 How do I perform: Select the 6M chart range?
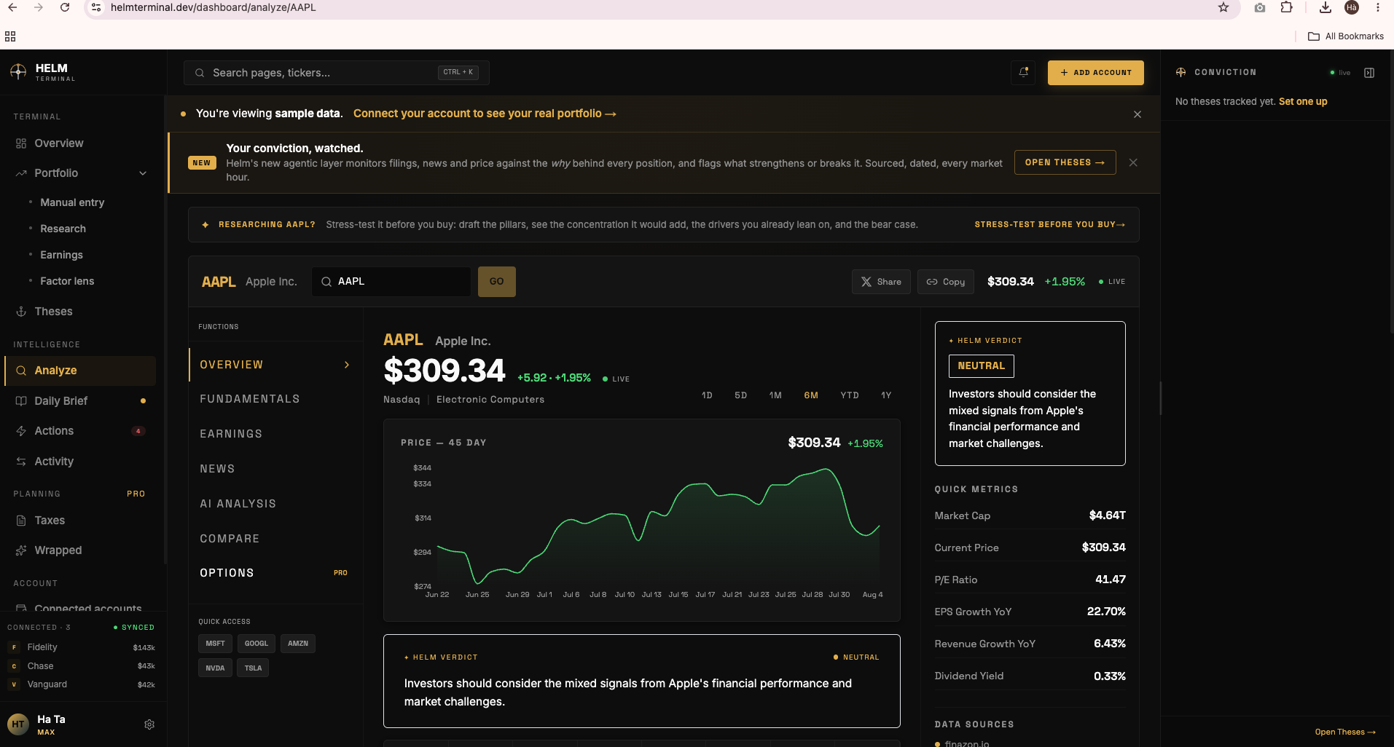click(811, 395)
